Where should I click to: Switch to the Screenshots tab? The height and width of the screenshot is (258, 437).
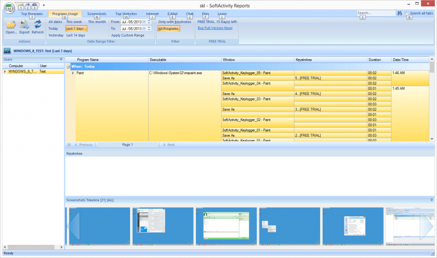coord(96,14)
